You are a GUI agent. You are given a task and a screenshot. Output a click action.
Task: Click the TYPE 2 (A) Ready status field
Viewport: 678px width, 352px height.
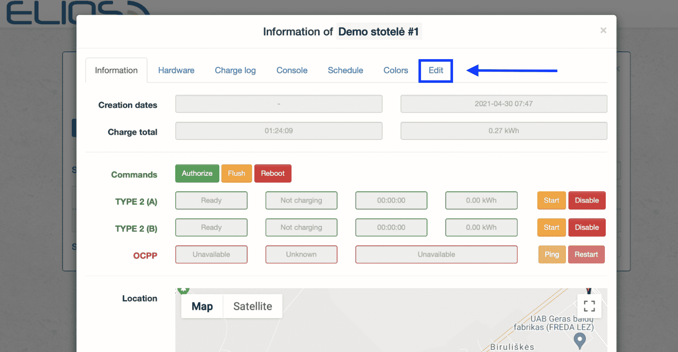pyautogui.click(x=211, y=200)
